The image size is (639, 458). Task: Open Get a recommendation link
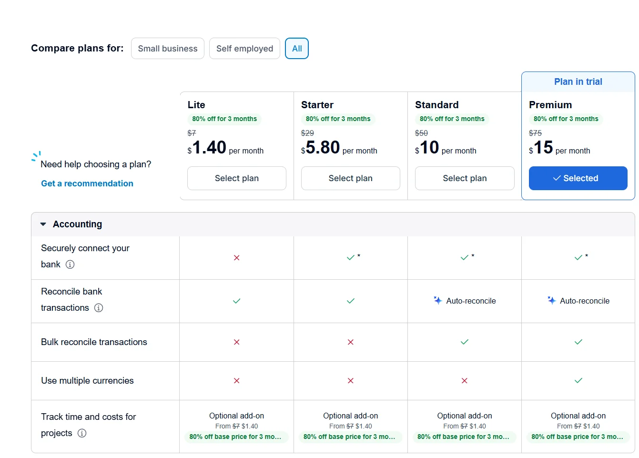click(x=87, y=183)
